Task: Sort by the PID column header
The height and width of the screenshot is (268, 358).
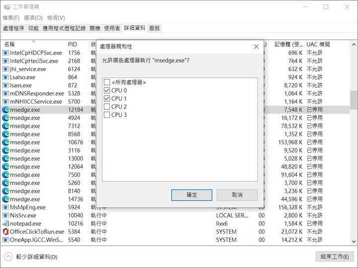Action: point(78,44)
